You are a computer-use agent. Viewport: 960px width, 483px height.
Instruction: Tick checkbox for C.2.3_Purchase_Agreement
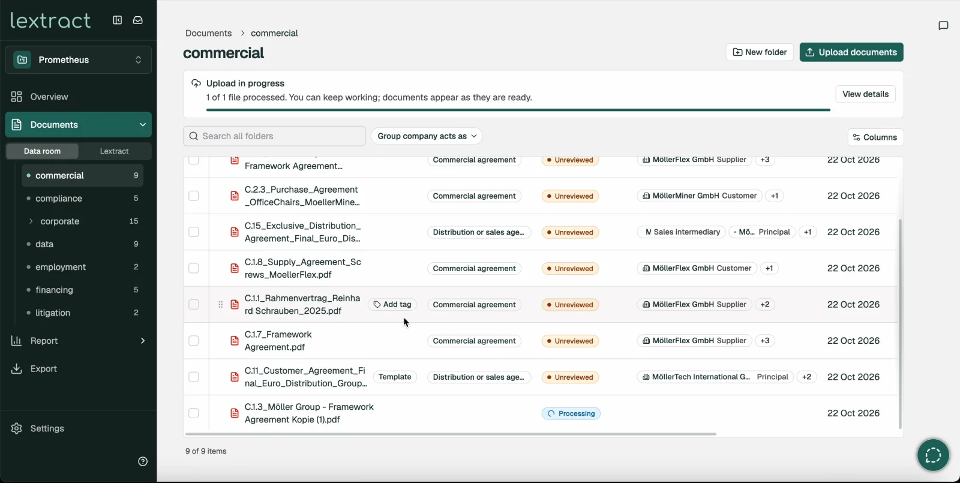pos(194,196)
